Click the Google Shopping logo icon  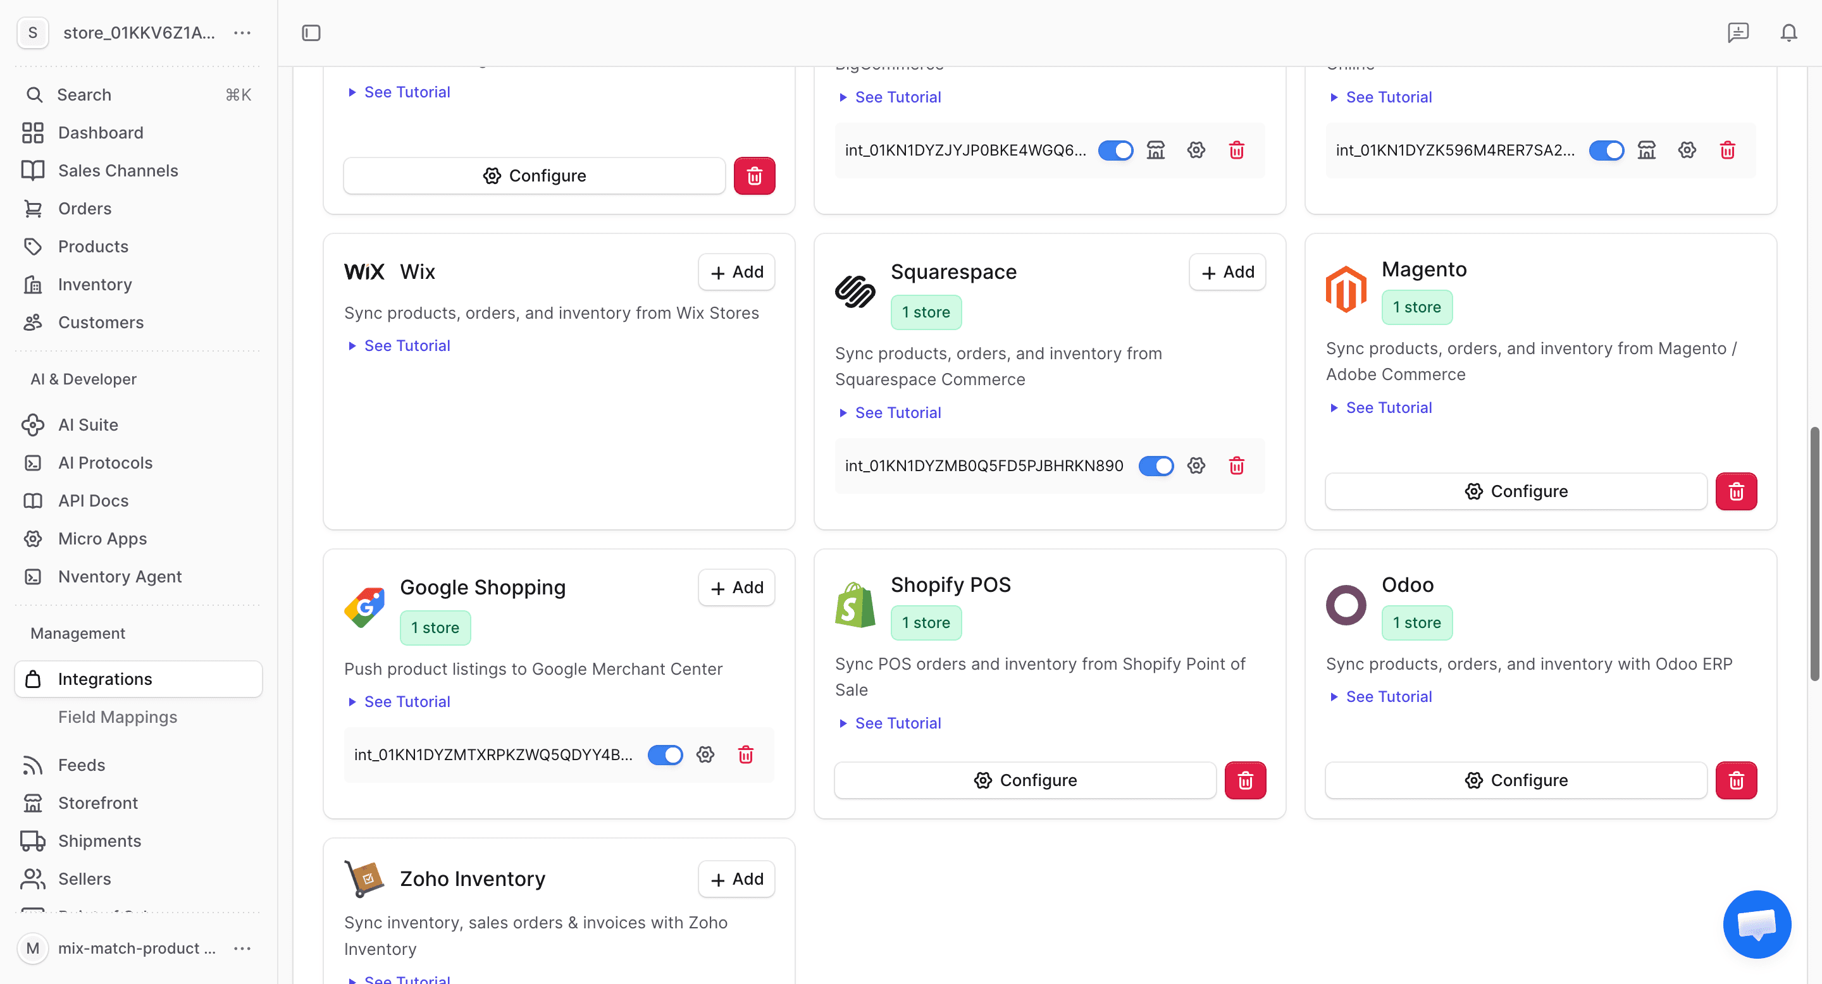tap(364, 607)
